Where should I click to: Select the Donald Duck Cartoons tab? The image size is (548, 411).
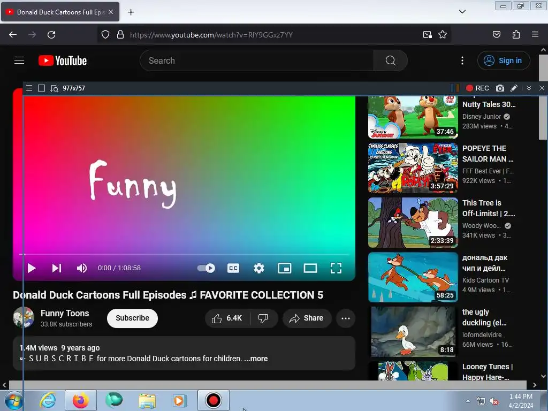60,12
